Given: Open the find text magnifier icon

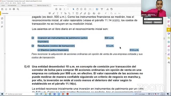Looking at the screenshot, I should [18, 9].
